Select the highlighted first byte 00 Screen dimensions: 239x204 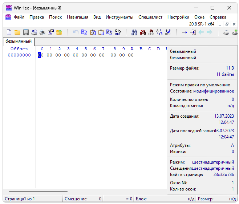pyautogui.click(x=41, y=55)
